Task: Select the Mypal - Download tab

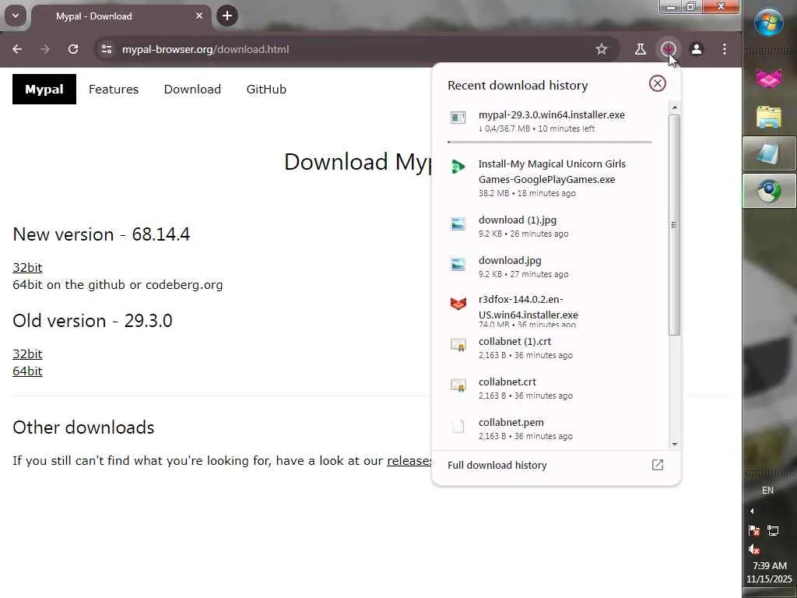Action: (x=121, y=16)
